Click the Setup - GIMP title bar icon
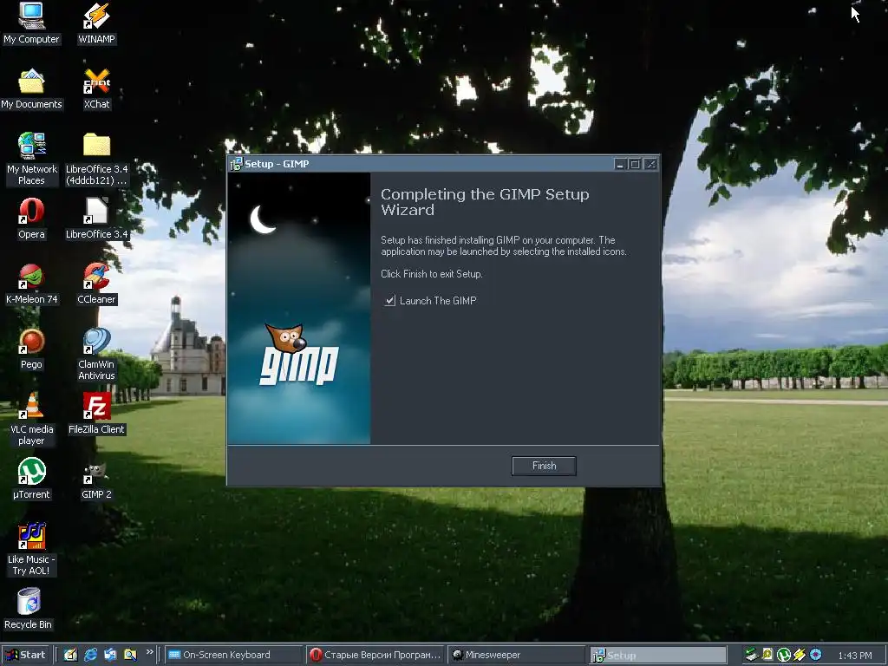 (x=236, y=164)
